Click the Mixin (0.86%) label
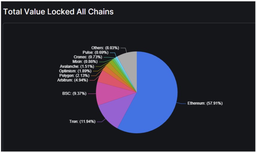 (85, 61)
